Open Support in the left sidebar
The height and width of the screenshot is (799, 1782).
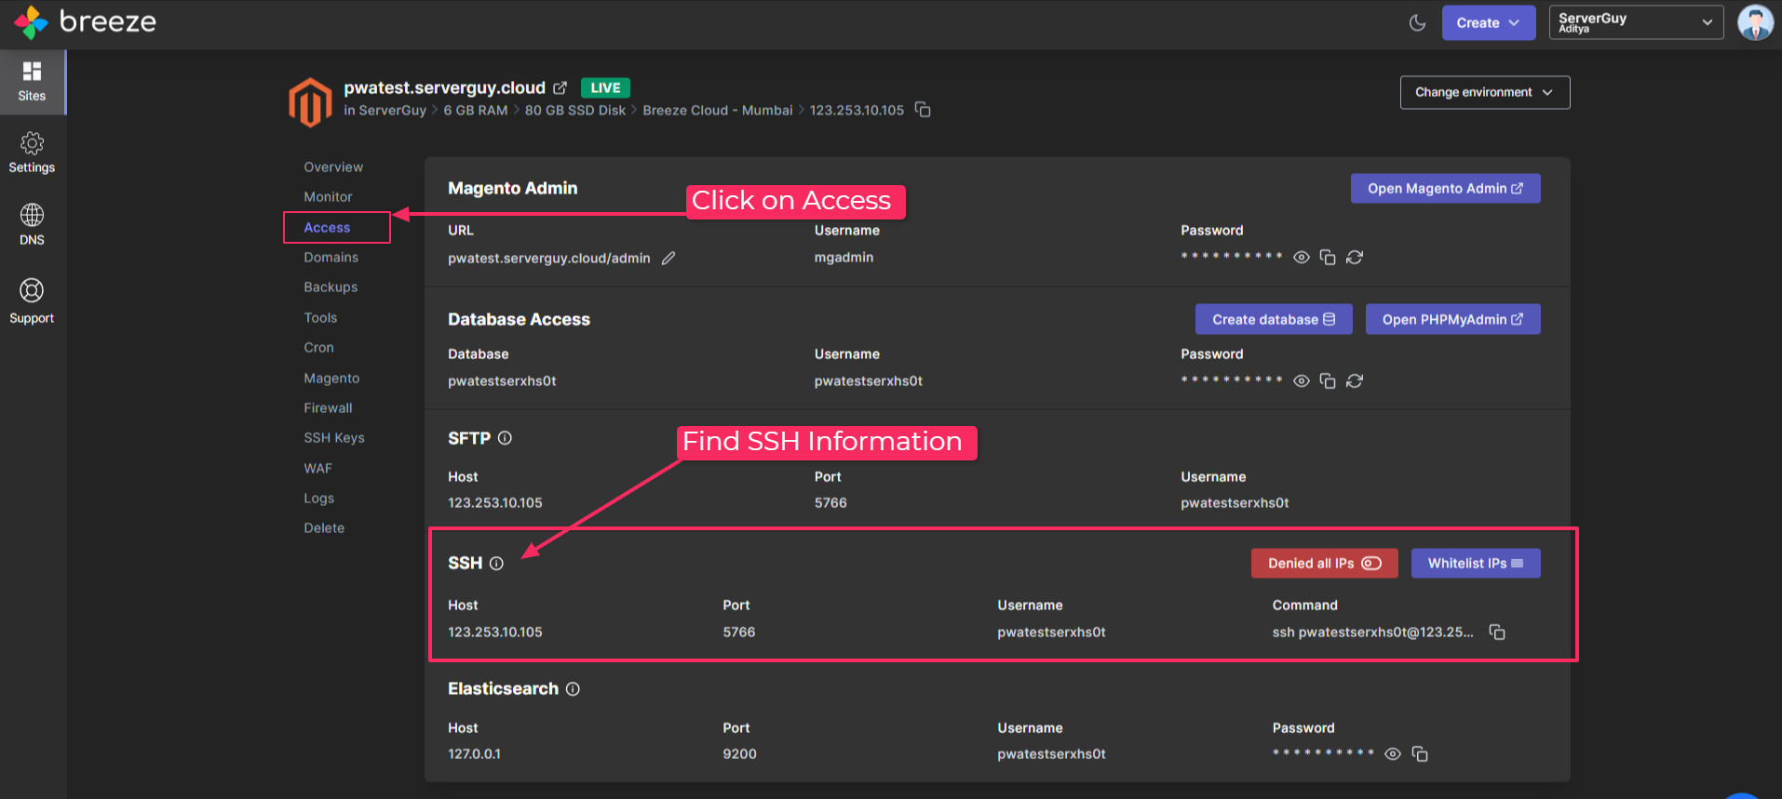(x=32, y=302)
